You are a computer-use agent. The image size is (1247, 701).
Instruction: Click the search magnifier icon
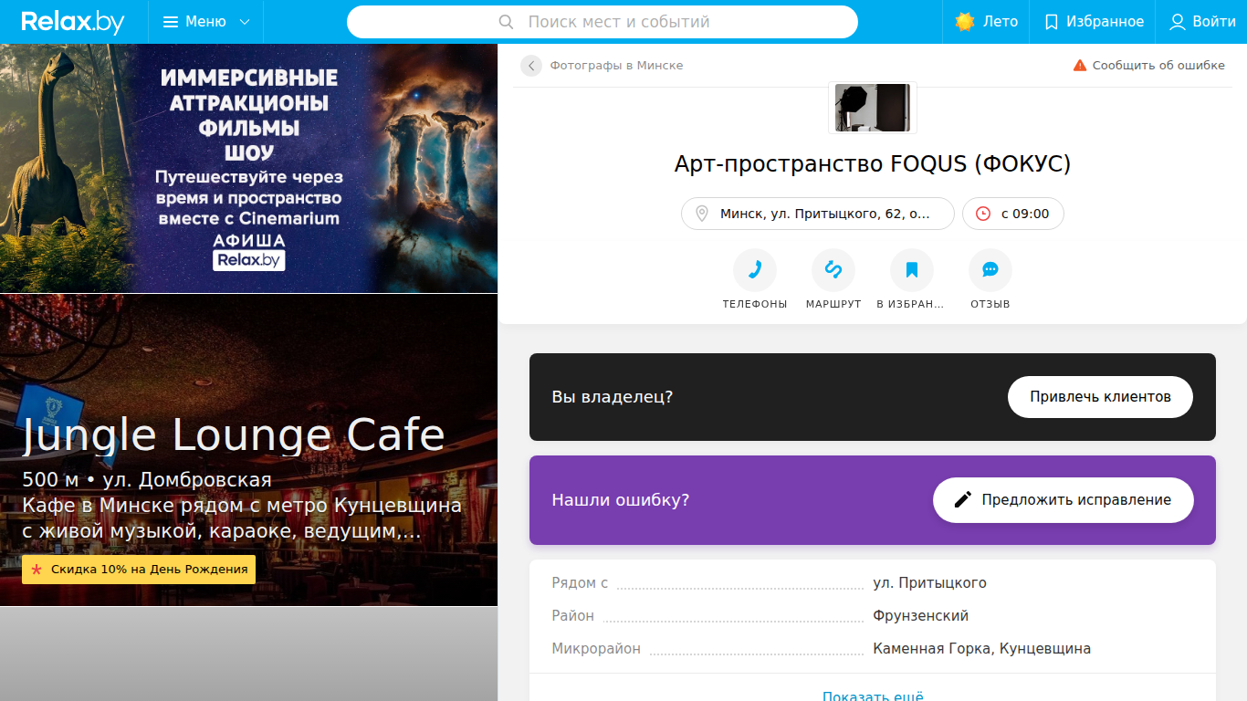(507, 22)
